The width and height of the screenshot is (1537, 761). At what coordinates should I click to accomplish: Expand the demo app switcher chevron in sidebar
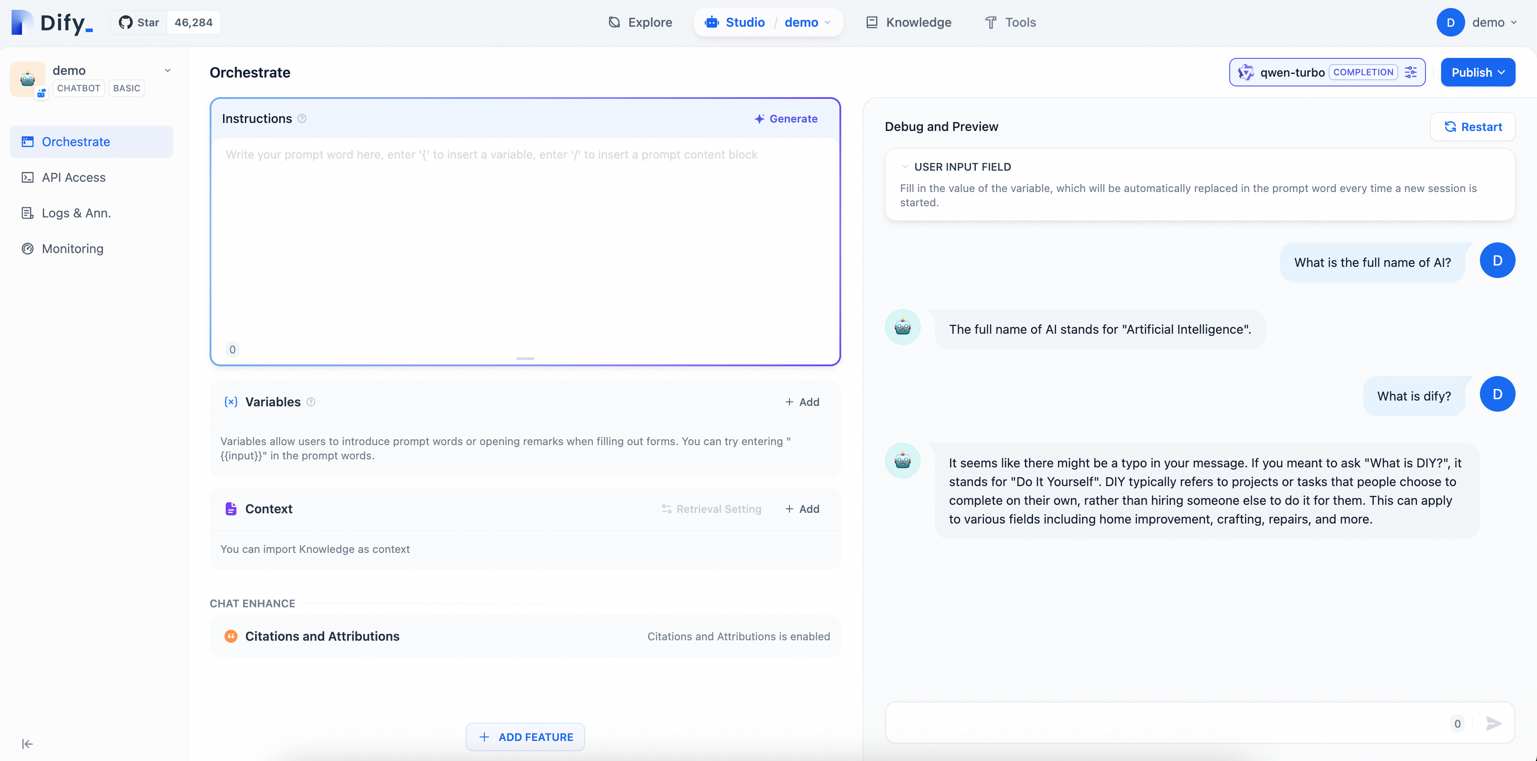[168, 70]
